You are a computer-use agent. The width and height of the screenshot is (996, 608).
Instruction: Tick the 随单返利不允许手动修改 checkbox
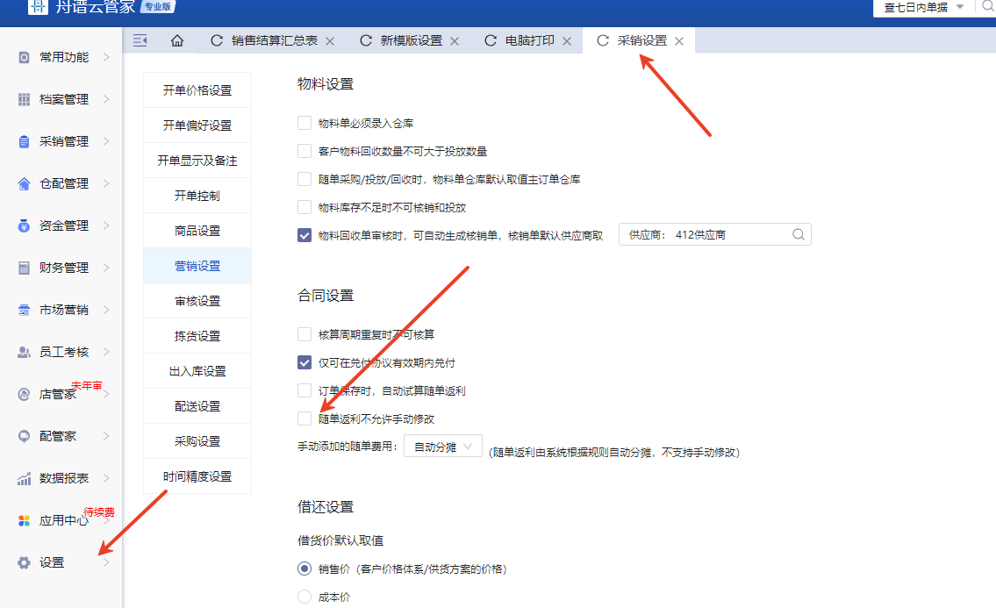pyautogui.click(x=305, y=418)
